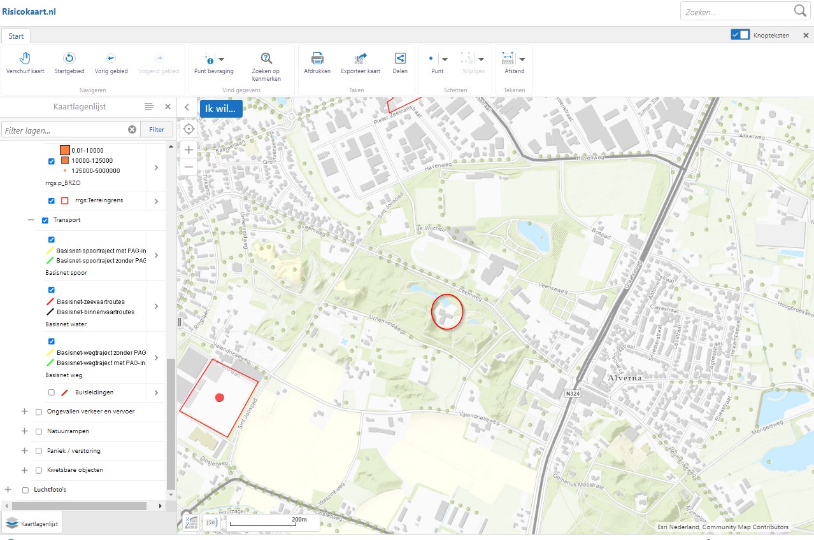
Task: Uncheck the Transport layer group
Action: tap(45, 221)
